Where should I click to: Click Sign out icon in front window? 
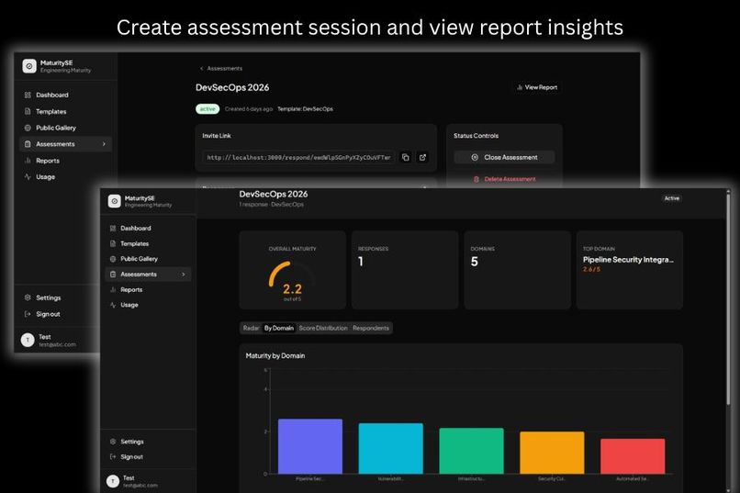click(x=113, y=456)
